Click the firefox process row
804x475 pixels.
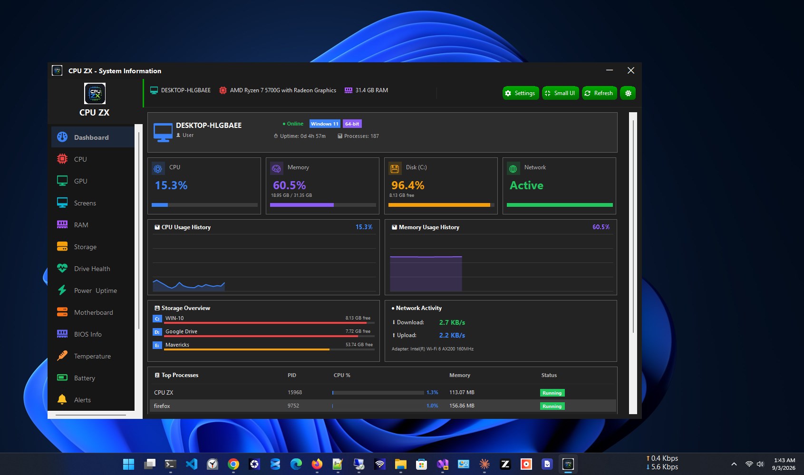(382, 406)
